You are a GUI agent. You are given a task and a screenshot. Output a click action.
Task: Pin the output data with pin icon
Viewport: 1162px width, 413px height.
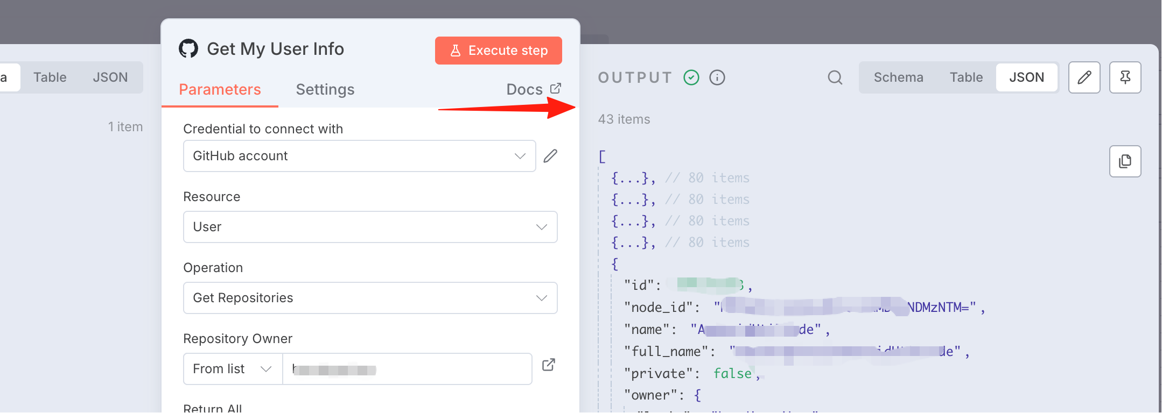[1125, 77]
